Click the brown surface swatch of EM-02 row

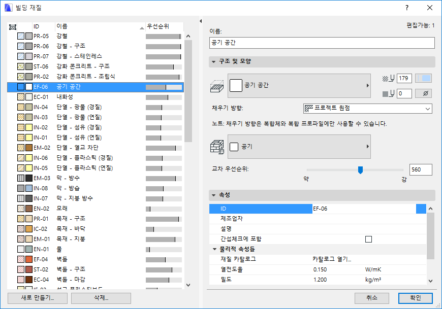tap(29, 148)
